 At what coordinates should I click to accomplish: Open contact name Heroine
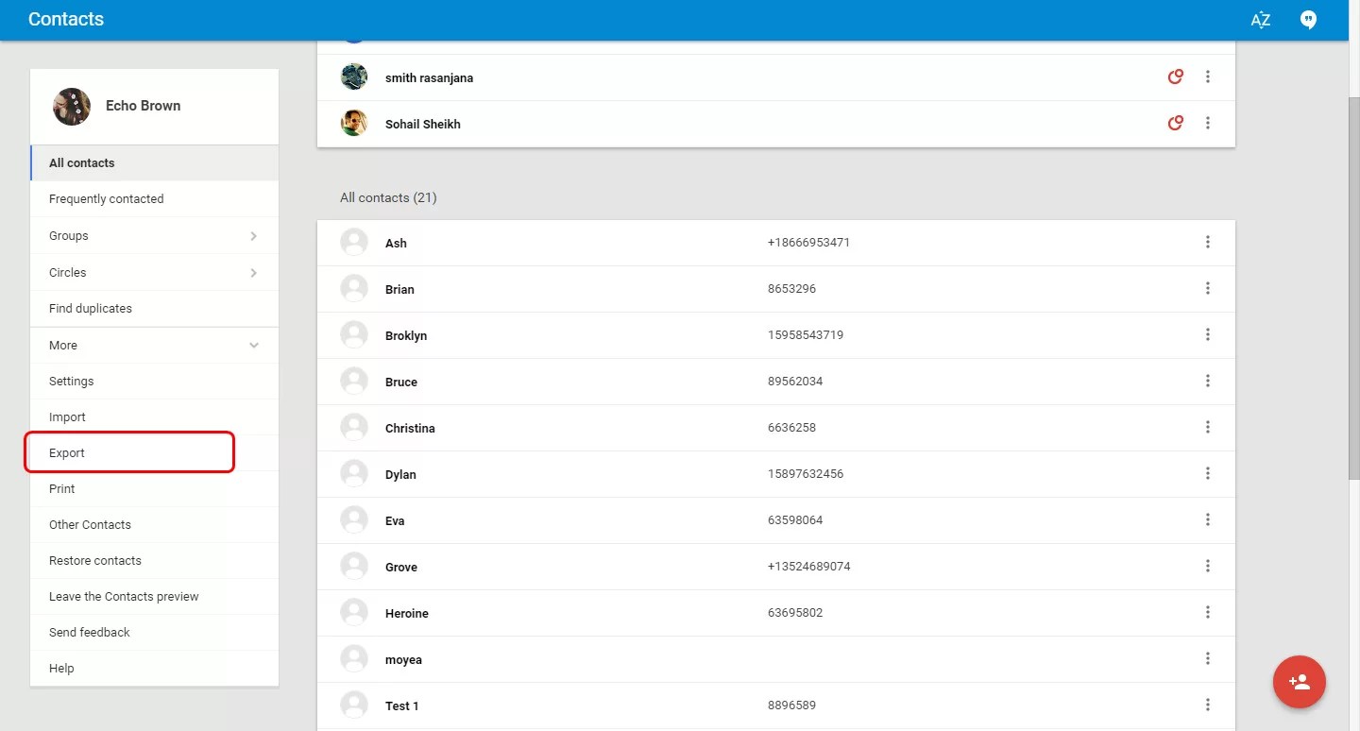pyautogui.click(x=407, y=614)
